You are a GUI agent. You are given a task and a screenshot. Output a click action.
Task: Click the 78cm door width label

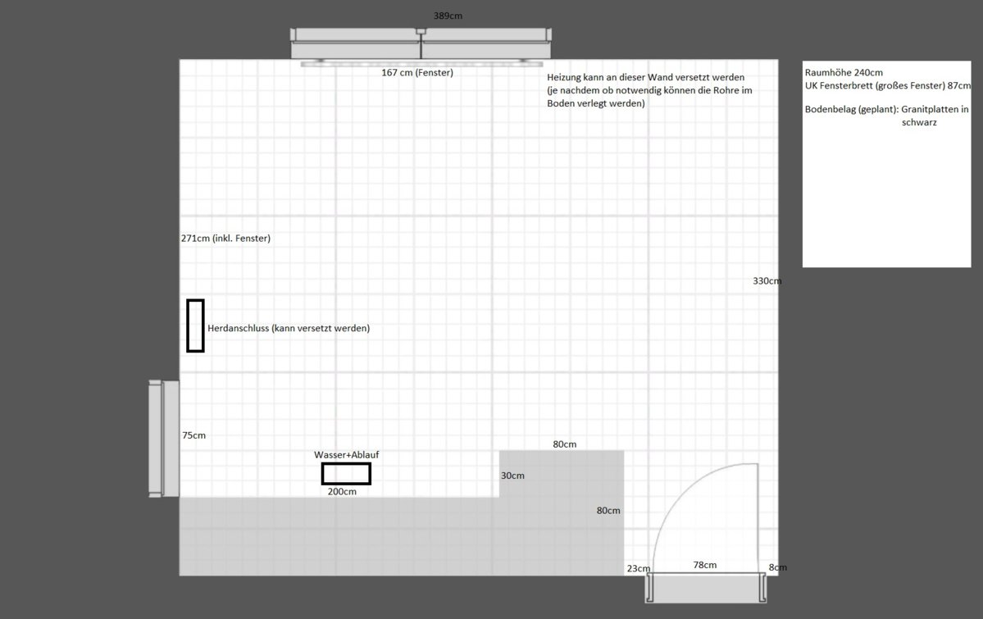704,565
